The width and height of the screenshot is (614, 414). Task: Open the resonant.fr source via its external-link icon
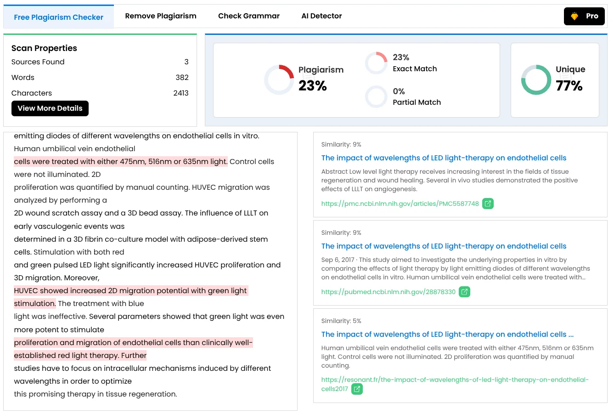(357, 389)
